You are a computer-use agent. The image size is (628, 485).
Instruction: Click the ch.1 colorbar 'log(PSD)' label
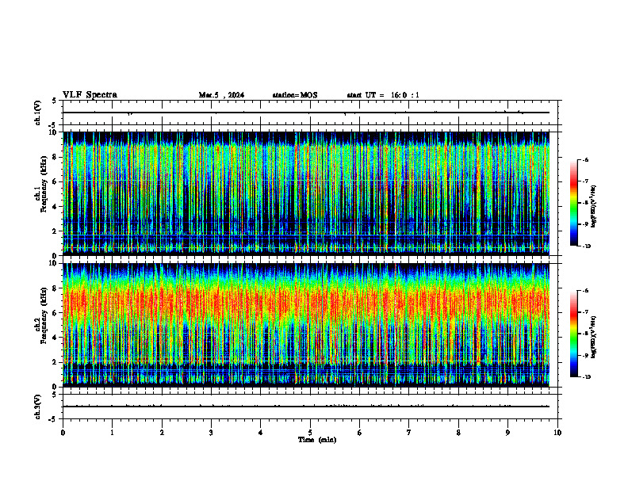(594, 206)
